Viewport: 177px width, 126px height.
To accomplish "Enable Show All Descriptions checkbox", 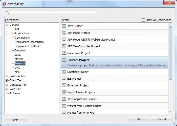I will point(143,20).
